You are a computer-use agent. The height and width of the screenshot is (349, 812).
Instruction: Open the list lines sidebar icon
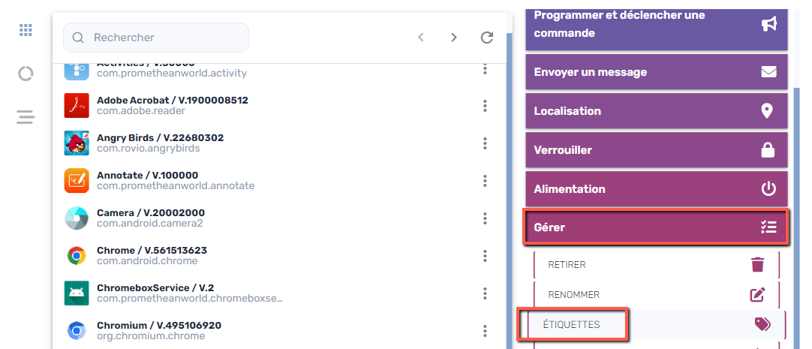[26, 117]
